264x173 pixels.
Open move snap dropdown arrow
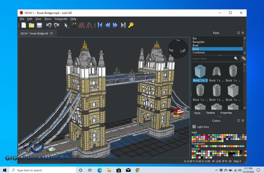pyautogui.click(x=84, y=27)
